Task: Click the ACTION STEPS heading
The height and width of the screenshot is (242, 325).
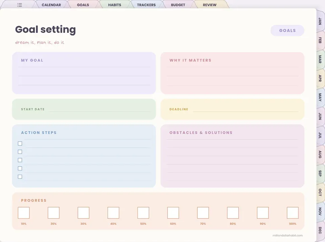Action: (x=39, y=133)
